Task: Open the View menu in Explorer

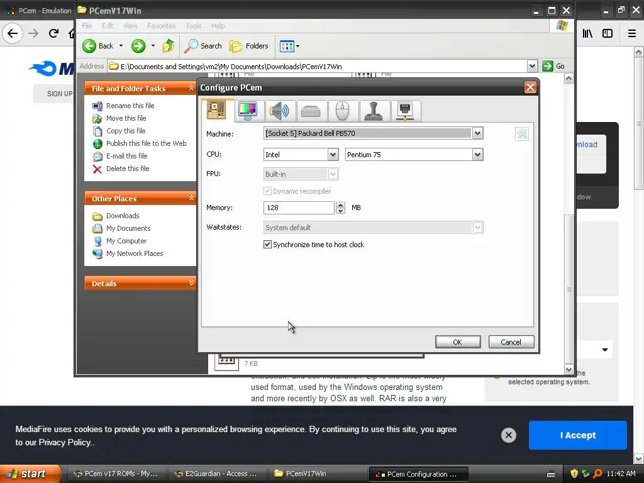Action: (131, 26)
